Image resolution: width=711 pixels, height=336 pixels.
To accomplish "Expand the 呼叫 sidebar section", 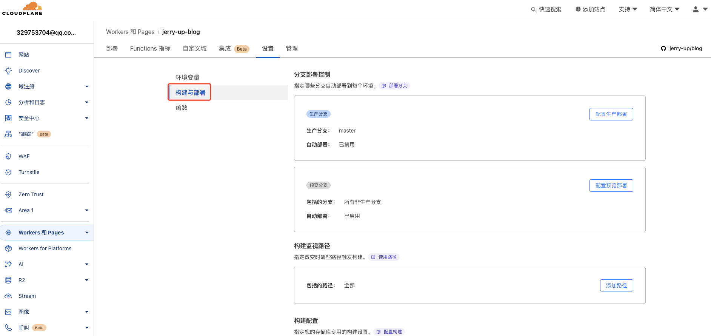I will tap(87, 328).
